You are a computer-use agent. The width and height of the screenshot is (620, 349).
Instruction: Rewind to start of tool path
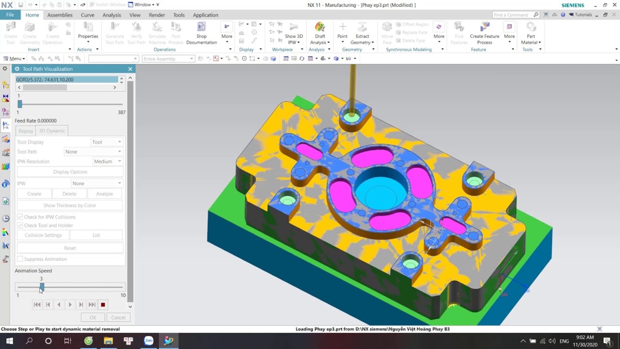37,304
